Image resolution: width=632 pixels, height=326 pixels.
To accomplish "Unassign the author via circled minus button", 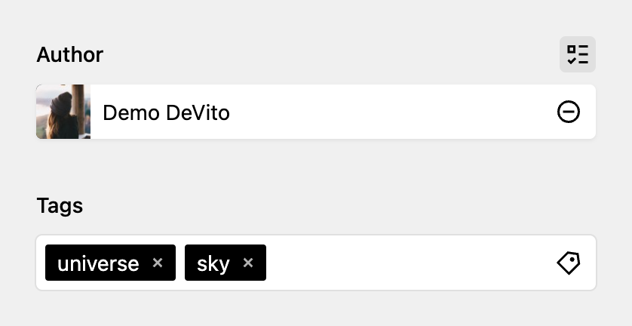I will pos(569,112).
